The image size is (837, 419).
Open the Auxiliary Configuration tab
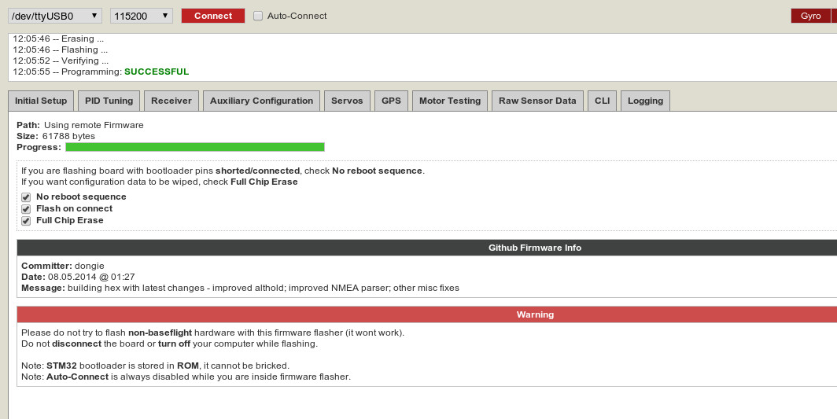click(x=261, y=101)
